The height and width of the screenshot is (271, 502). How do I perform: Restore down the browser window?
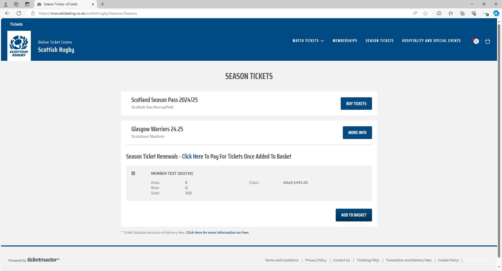click(x=484, y=4)
